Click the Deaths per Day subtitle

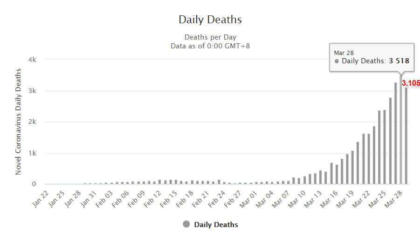(210, 37)
